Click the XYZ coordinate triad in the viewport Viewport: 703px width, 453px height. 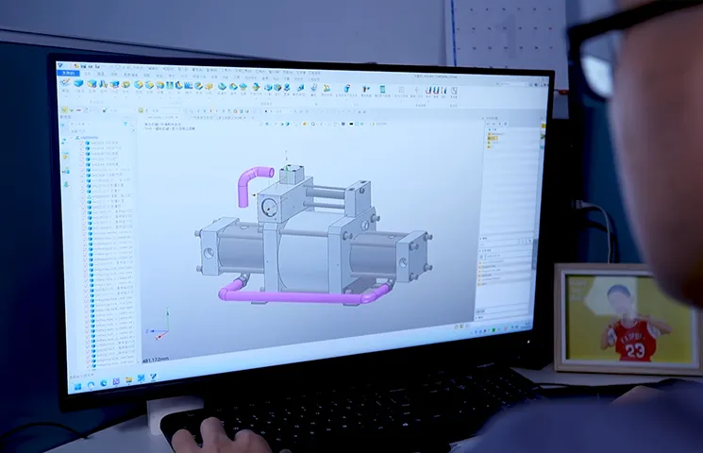point(159,326)
